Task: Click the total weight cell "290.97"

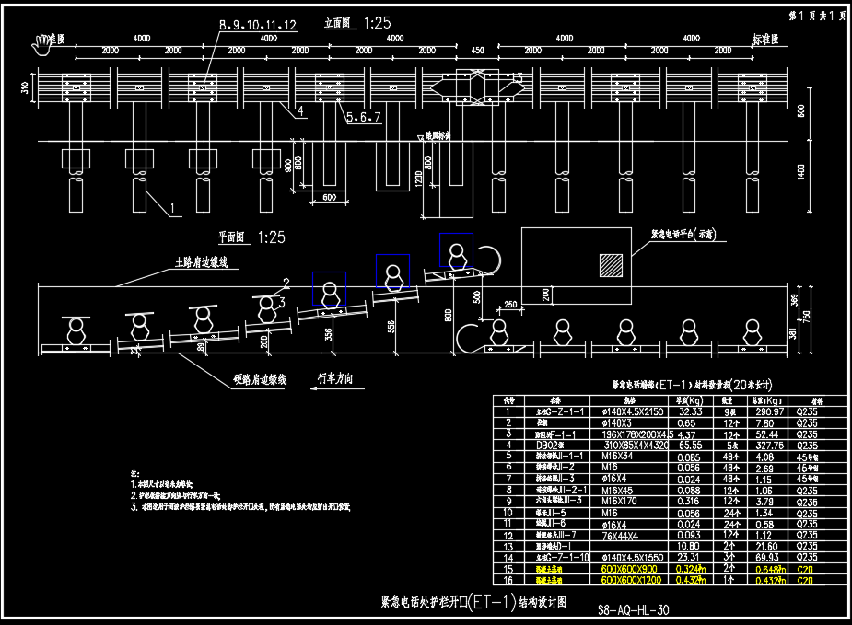Action: coord(769,411)
